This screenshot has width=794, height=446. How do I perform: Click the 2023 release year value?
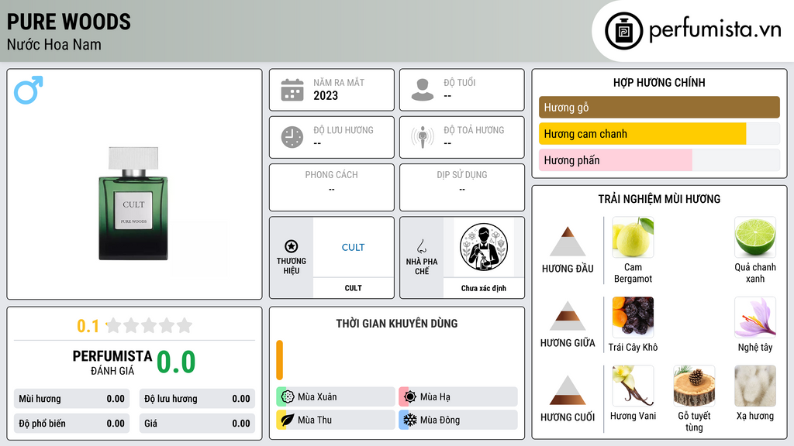pos(326,95)
